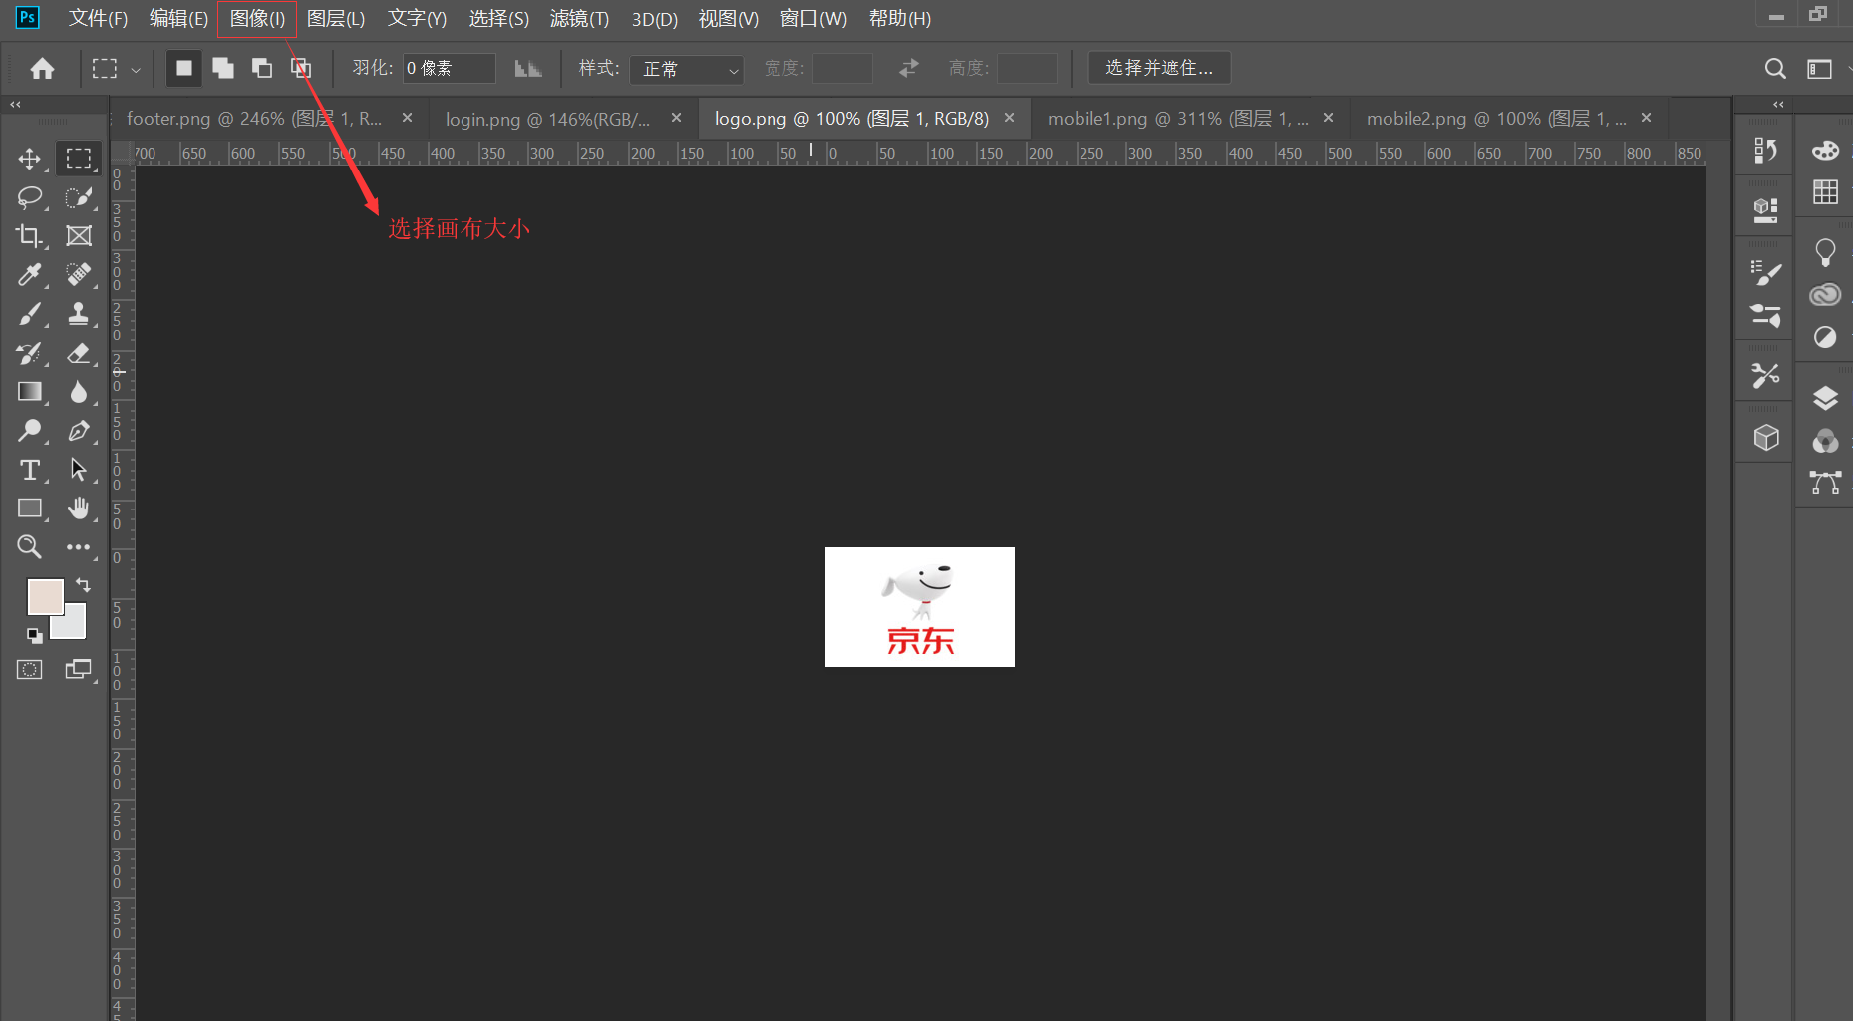Open the Paths panel icon
The width and height of the screenshot is (1853, 1021).
click(1825, 483)
